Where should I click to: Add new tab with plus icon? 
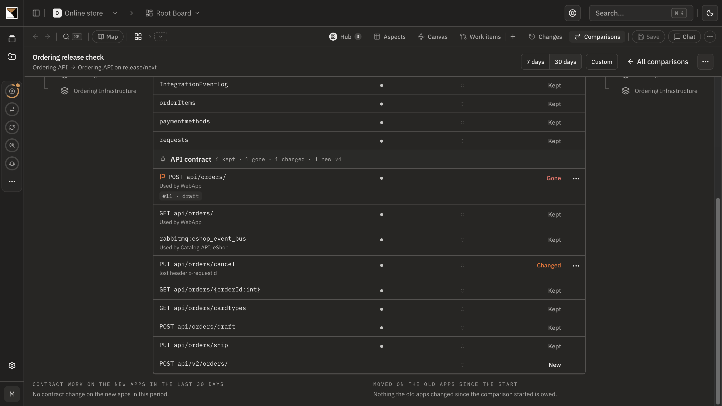point(513,37)
